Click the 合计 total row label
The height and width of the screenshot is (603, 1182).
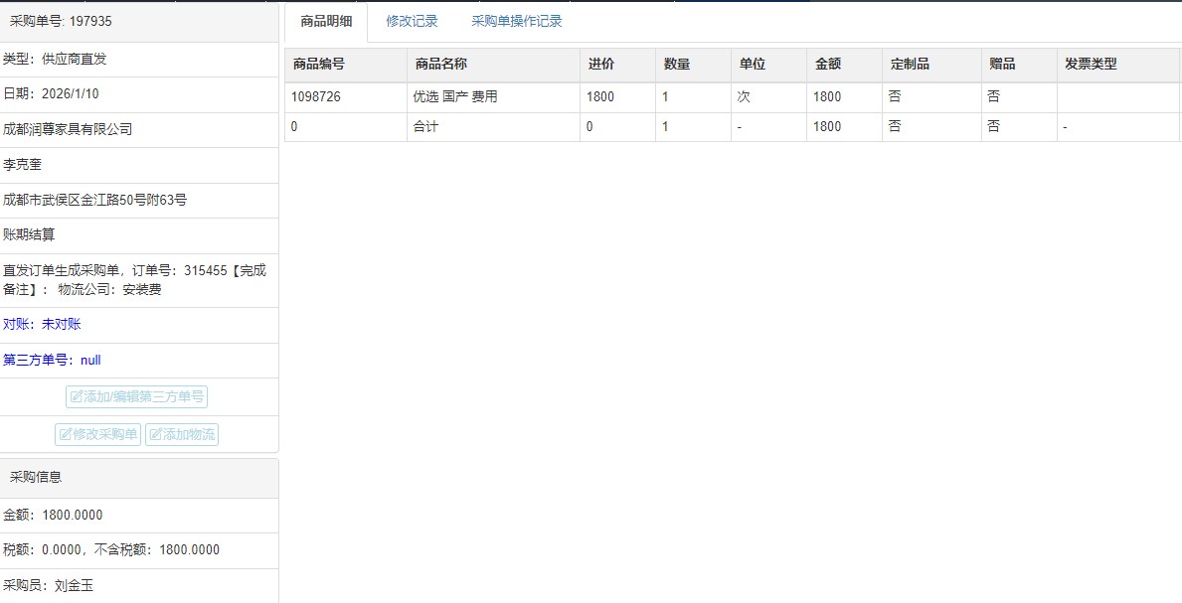(425, 126)
